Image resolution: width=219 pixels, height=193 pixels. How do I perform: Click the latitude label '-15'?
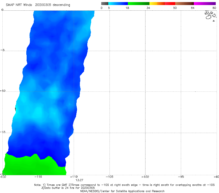(3, 132)
